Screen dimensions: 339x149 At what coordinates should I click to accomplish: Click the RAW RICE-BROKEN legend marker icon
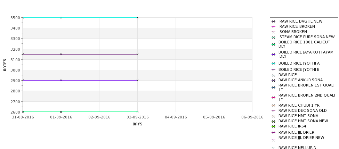pyautogui.click(x=273, y=27)
